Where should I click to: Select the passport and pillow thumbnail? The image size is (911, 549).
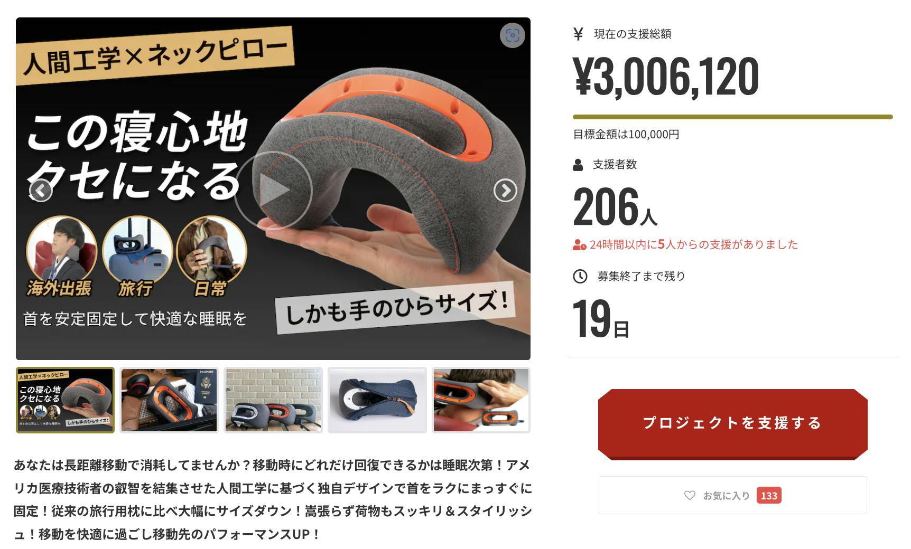tap(169, 400)
